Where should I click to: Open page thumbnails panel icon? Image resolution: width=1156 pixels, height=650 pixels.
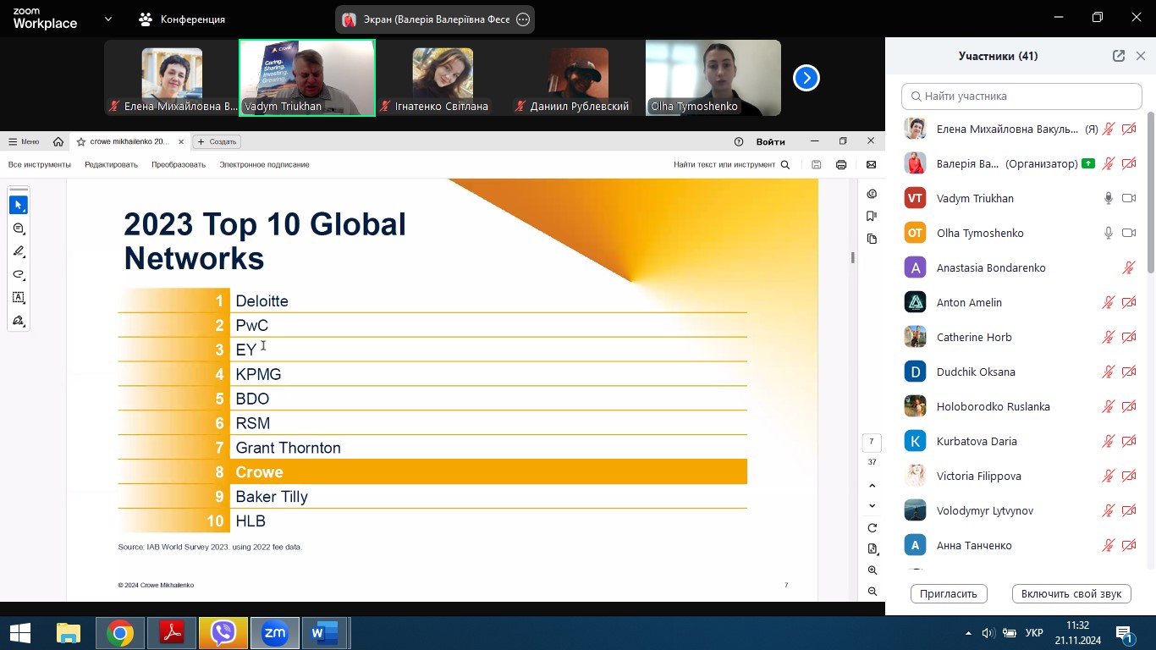pos(873,240)
